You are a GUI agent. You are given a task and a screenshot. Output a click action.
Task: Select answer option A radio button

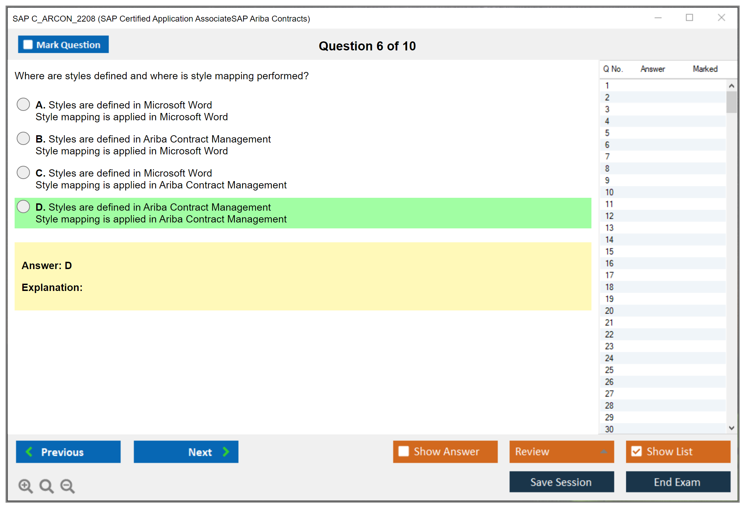click(23, 104)
